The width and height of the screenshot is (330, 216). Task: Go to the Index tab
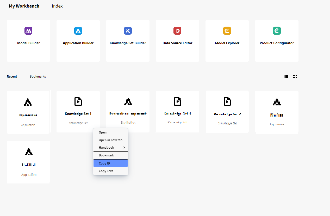click(x=57, y=6)
